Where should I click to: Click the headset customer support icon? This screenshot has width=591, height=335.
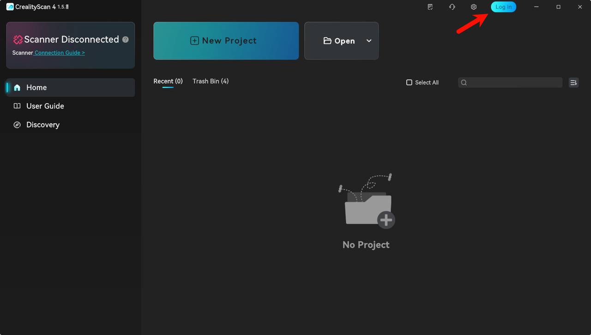coord(452,7)
